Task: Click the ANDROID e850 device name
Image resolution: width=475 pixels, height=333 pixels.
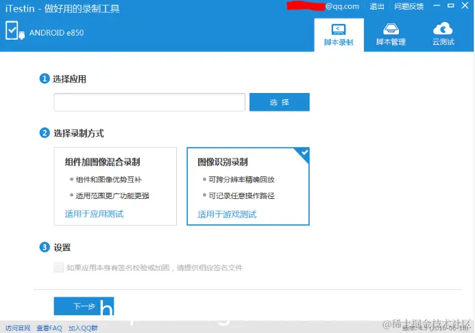Action: click(x=56, y=33)
